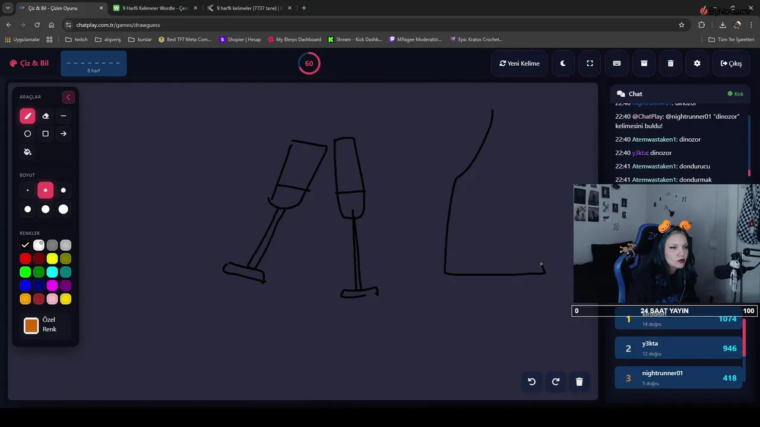Open game settings gear

pyautogui.click(x=697, y=63)
